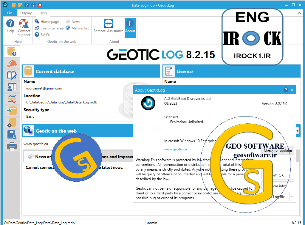Click the Licence panel document icon
The width and height of the screenshot is (305, 225).
click(x=169, y=71)
